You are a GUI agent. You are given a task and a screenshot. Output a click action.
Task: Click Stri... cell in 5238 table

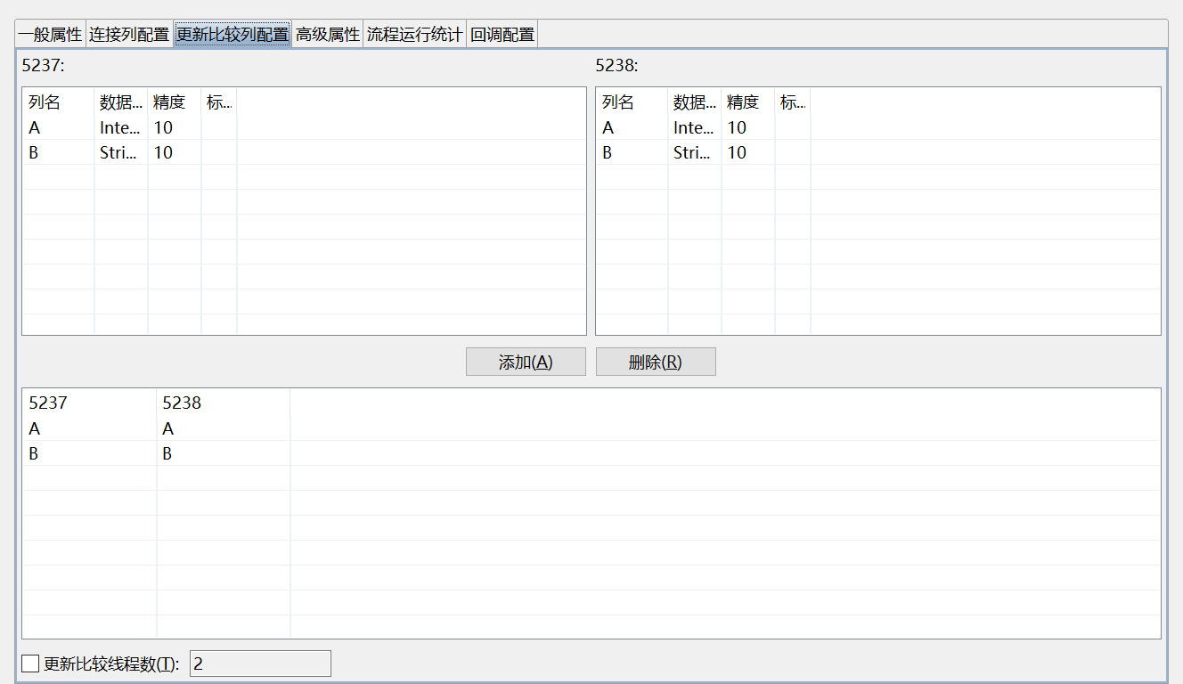(x=695, y=152)
